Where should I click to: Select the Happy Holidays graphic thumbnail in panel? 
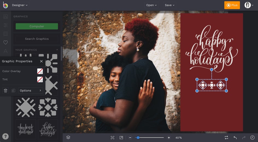pos(48,129)
